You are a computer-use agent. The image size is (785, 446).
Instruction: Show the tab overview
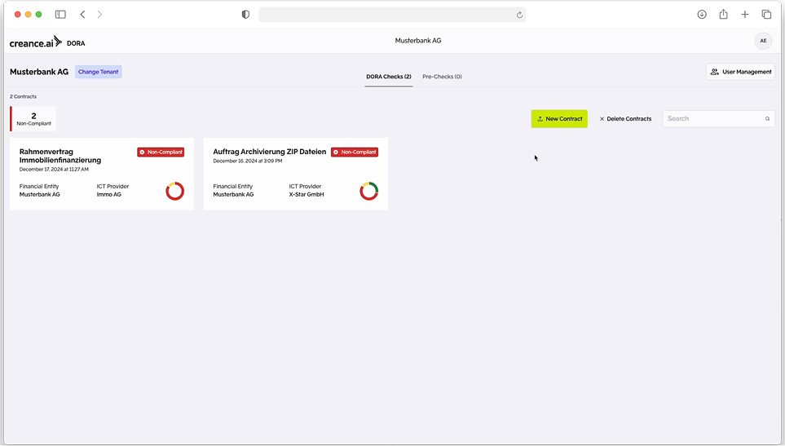766,15
